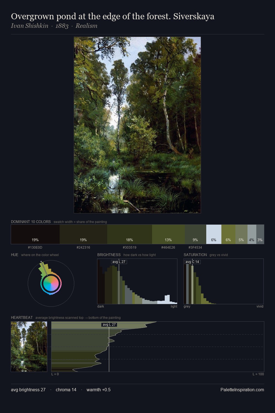Click the 'warmth +0.5' footer stat
Screen dimensions: 275x413
click(98, 390)
